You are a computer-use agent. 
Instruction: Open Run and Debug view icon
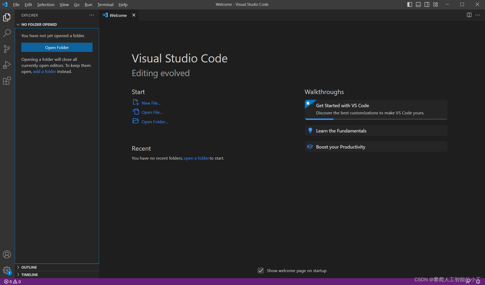tap(7, 65)
